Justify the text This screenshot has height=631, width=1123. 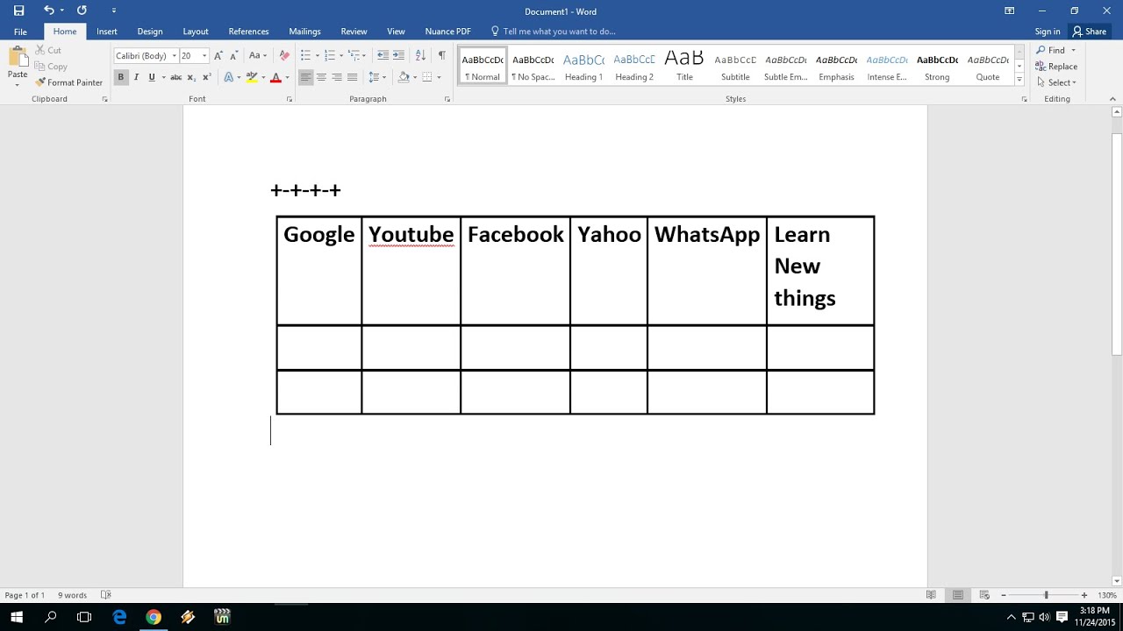352,77
